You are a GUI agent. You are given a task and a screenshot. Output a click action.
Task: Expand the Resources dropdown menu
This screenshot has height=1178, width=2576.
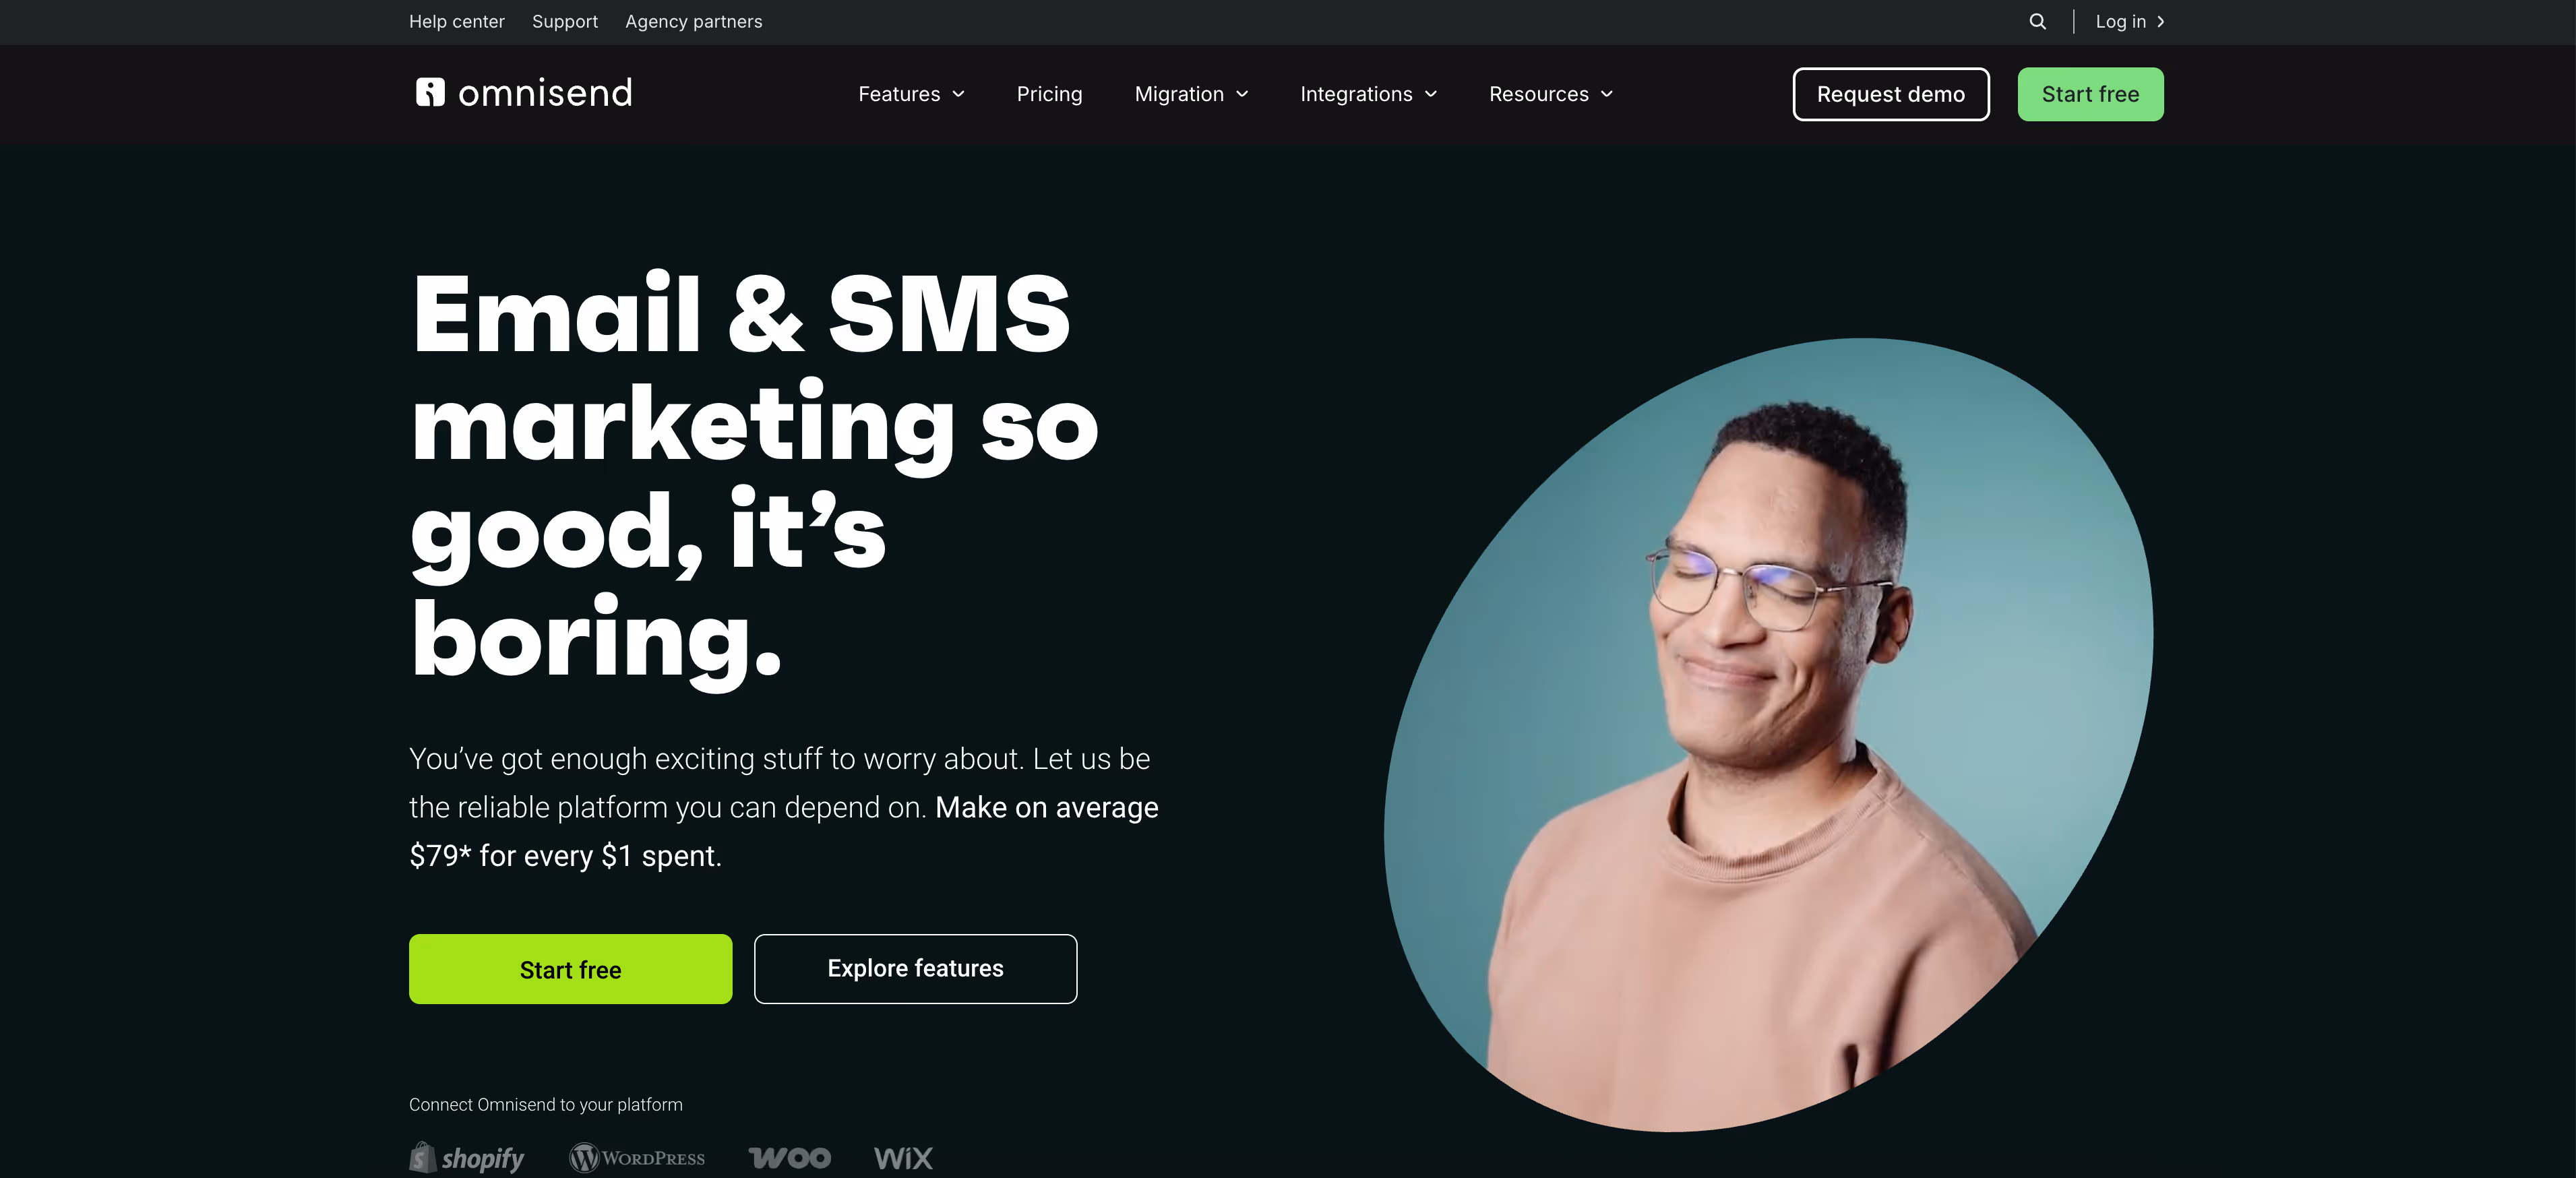pos(1550,94)
